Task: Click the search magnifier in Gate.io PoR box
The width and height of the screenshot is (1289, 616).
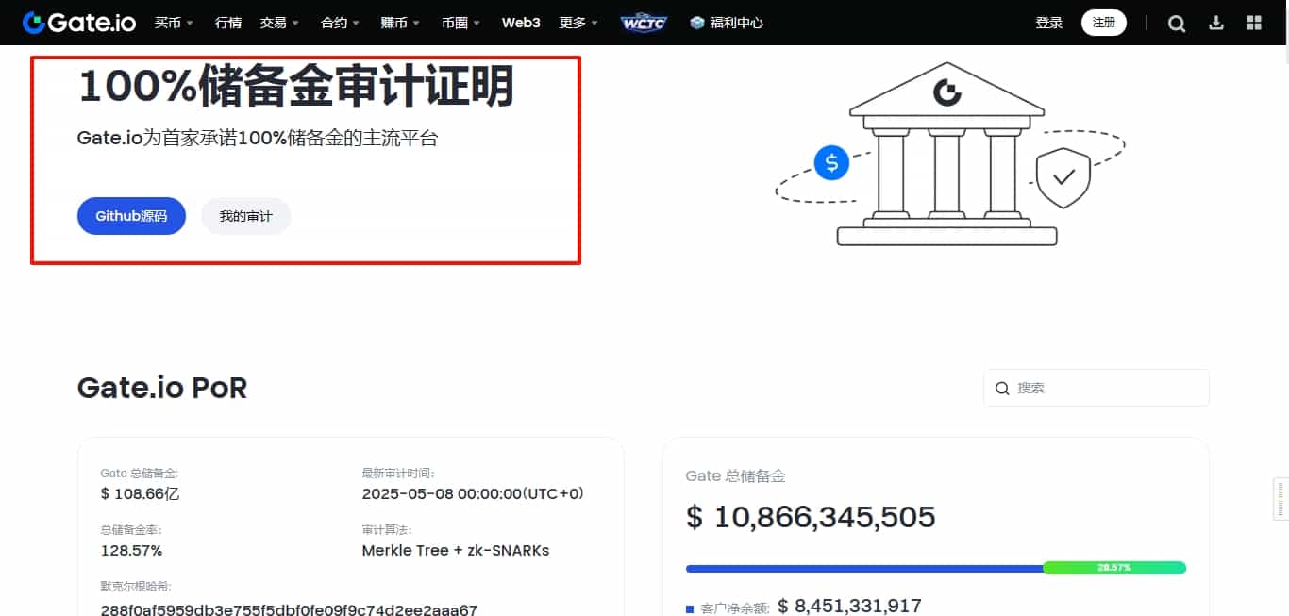Action: click(x=1002, y=388)
